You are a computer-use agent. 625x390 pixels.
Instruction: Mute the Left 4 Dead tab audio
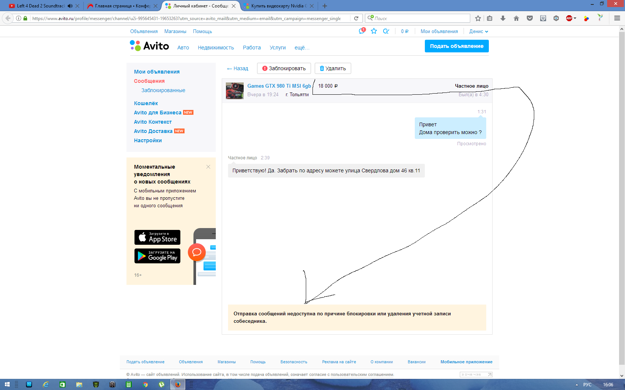70,6
